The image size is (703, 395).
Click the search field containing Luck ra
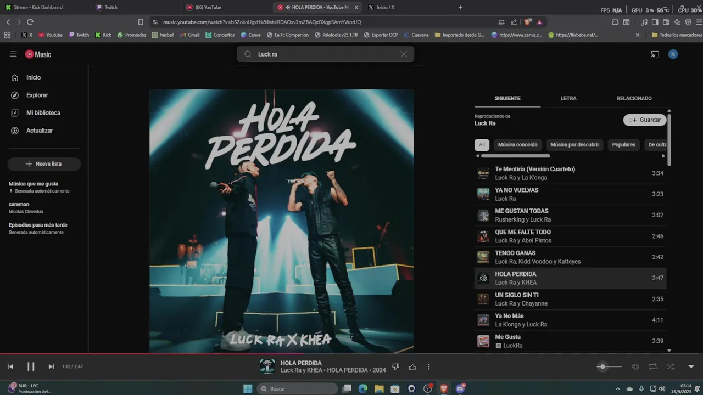pos(326,54)
